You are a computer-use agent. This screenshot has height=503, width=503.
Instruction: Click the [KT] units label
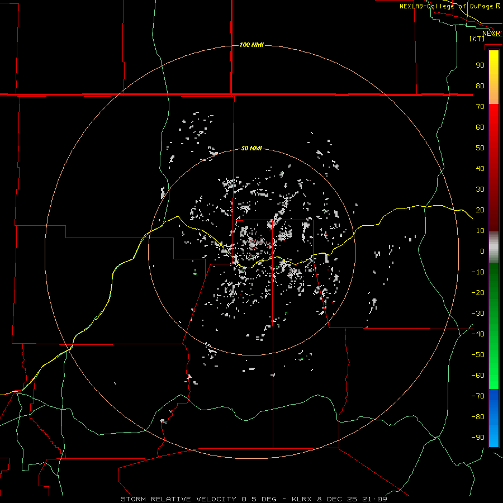[x=477, y=39]
